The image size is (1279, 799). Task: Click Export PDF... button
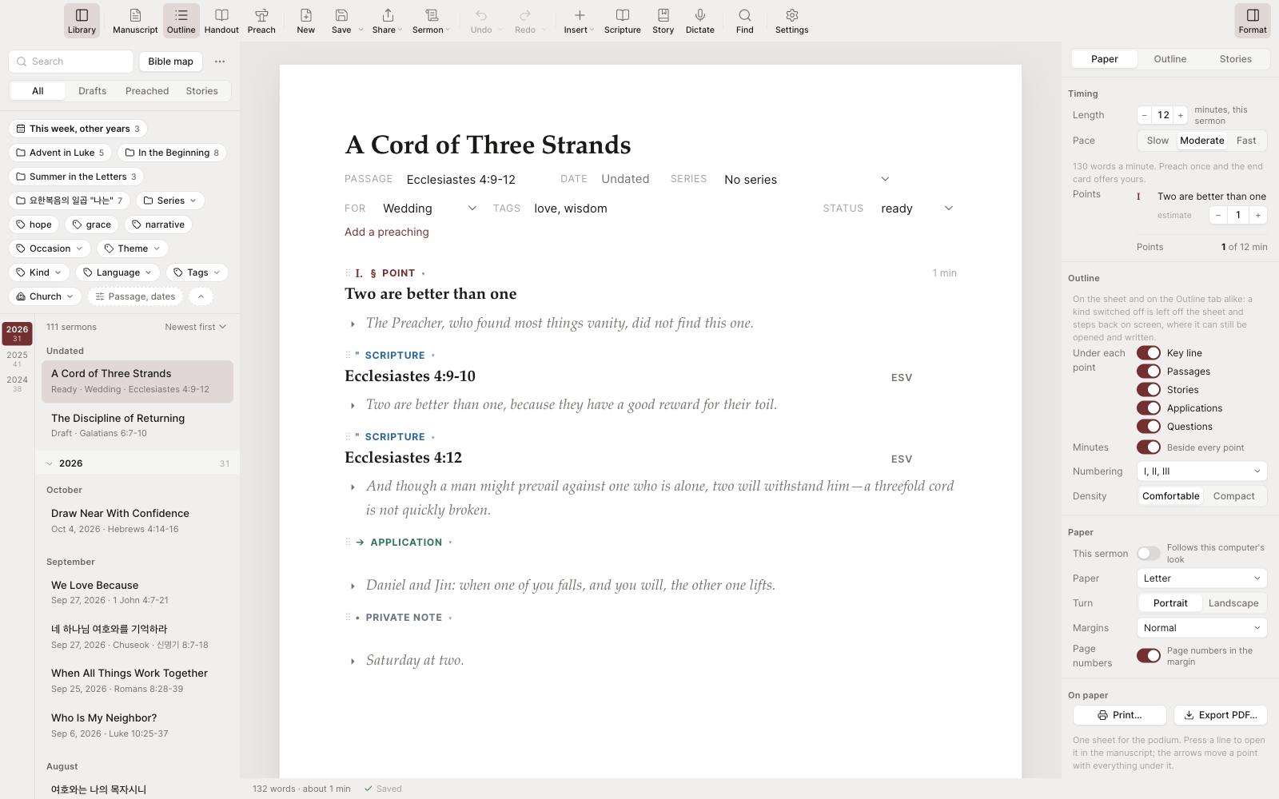[1220, 715]
